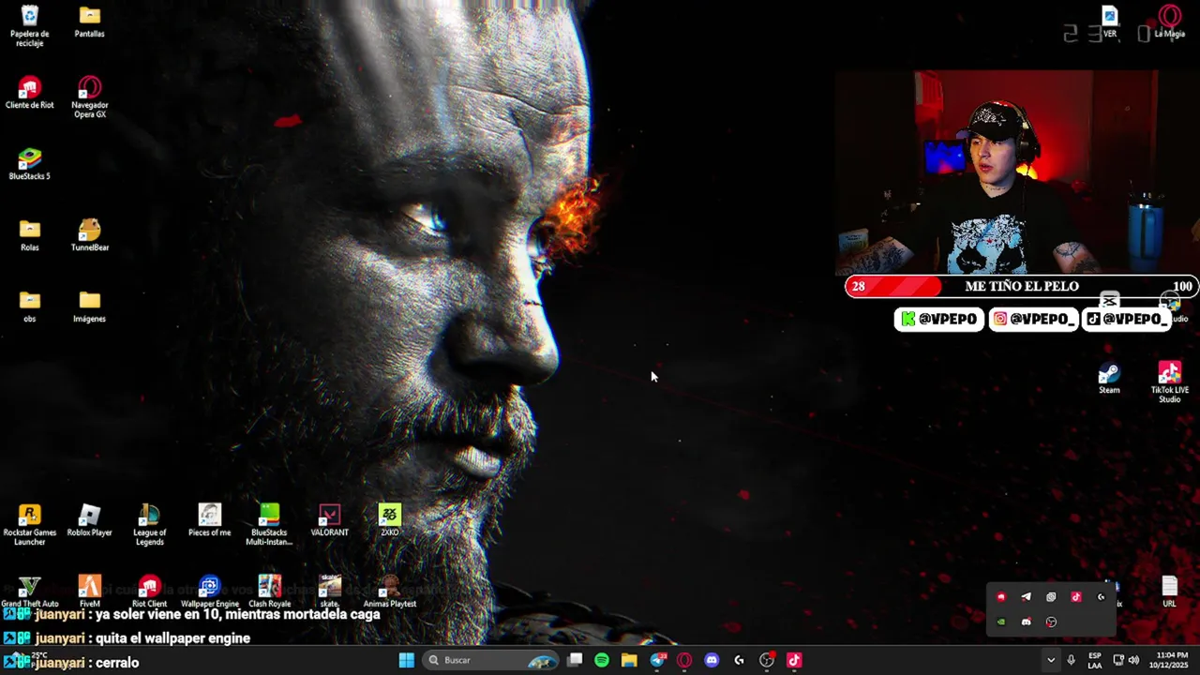Open the Windows Start menu
This screenshot has width=1200, height=675.
click(x=406, y=660)
